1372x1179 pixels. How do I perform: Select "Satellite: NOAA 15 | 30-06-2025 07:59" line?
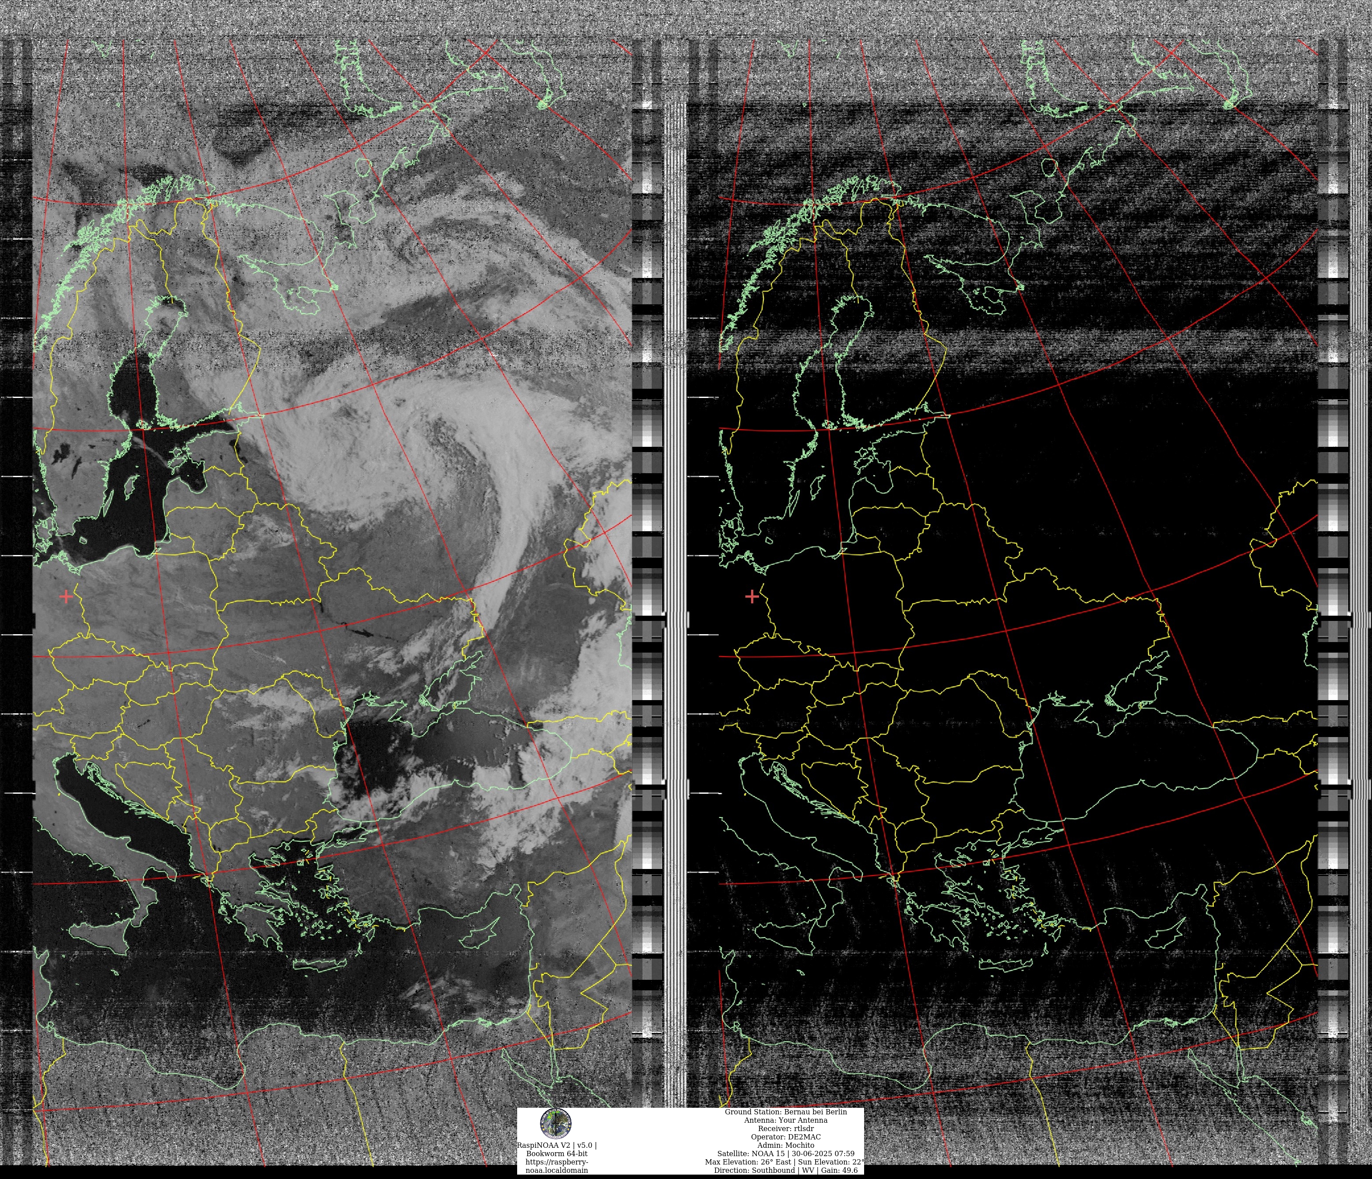click(x=785, y=1154)
